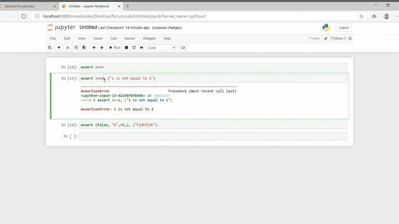
Task: Select cell In [12] with assert (False, ...)
Action: [213, 125]
